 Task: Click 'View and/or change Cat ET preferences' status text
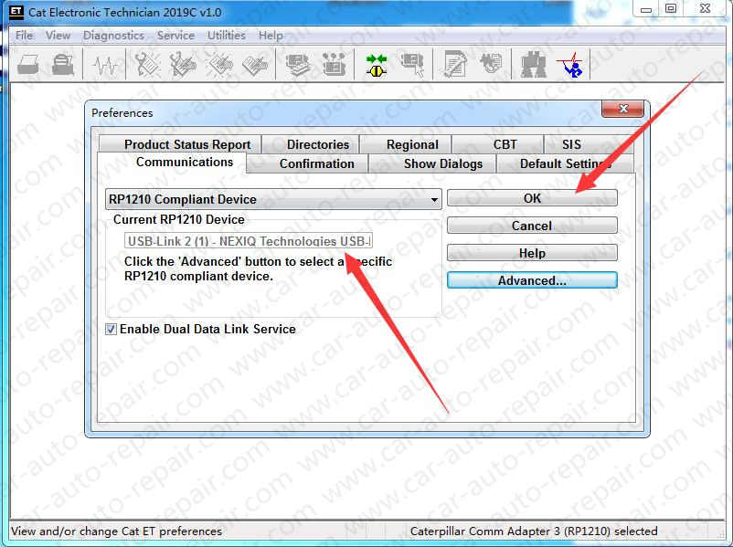click(116, 531)
